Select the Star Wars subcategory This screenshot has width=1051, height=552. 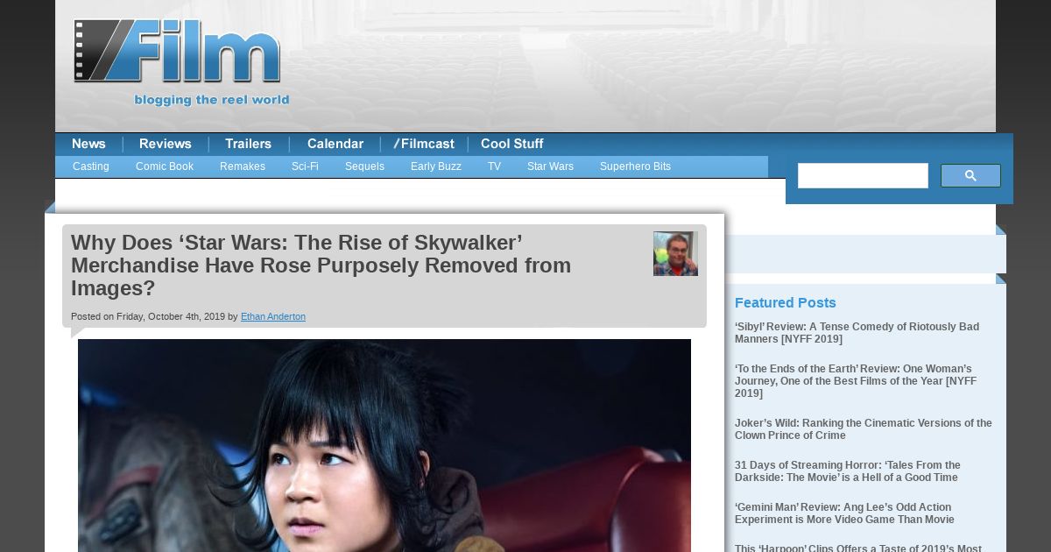(x=550, y=166)
